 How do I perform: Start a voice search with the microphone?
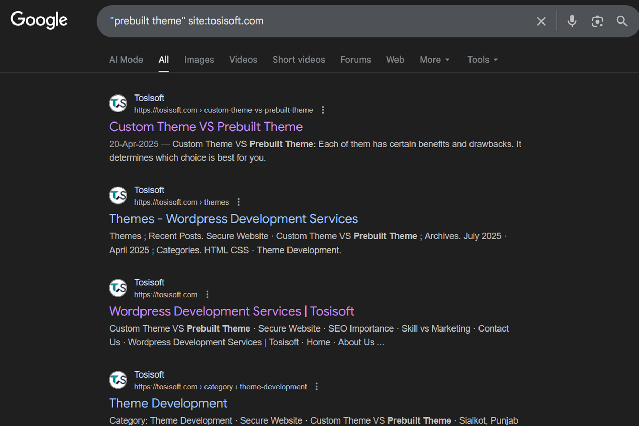572,21
